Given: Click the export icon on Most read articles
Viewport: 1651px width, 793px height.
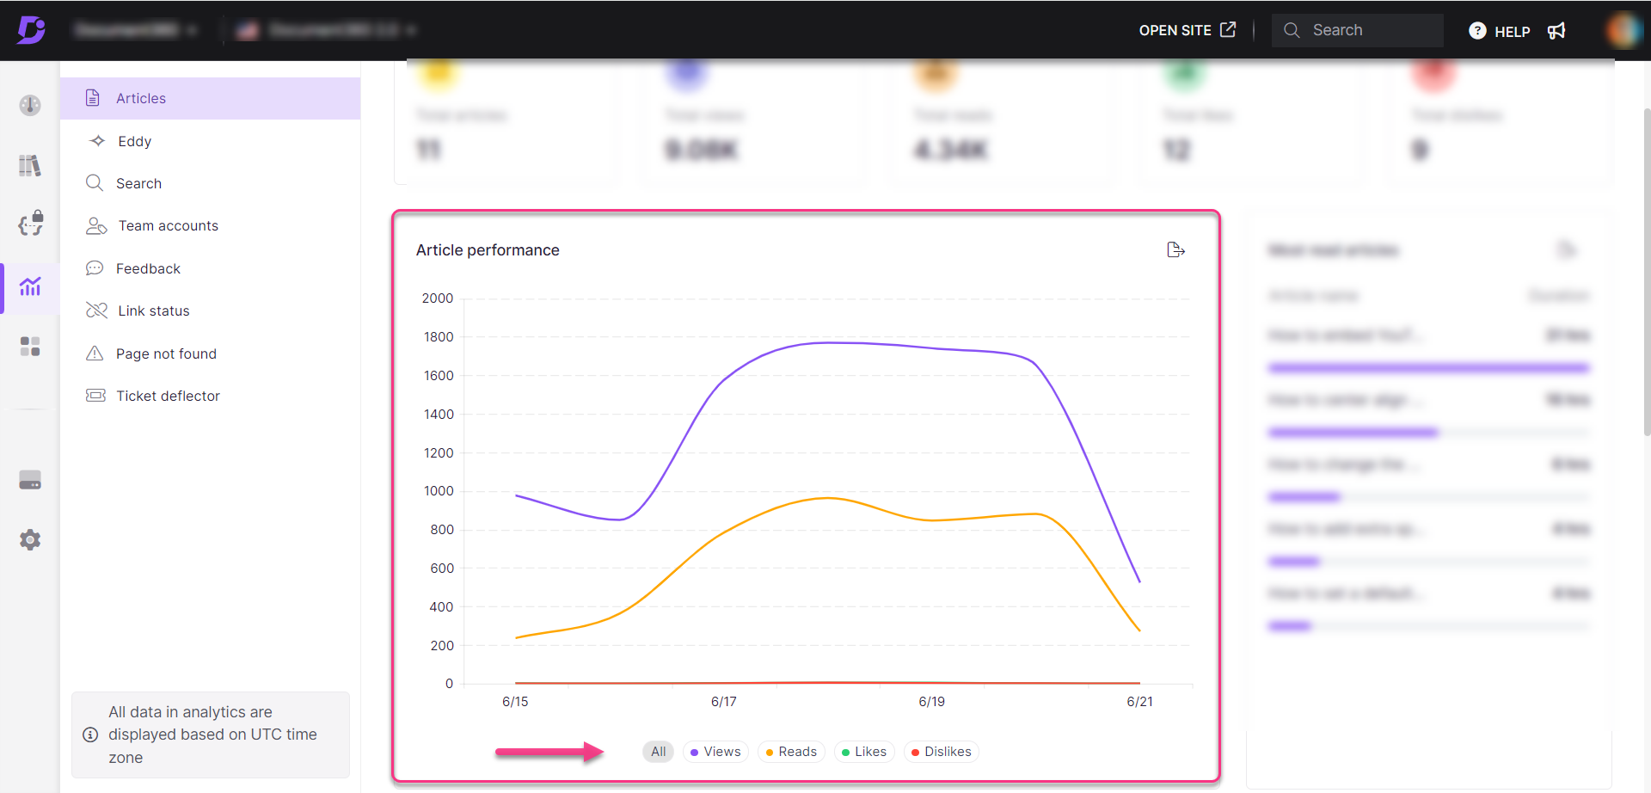Looking at the screenshot, I should [1567, 249].
